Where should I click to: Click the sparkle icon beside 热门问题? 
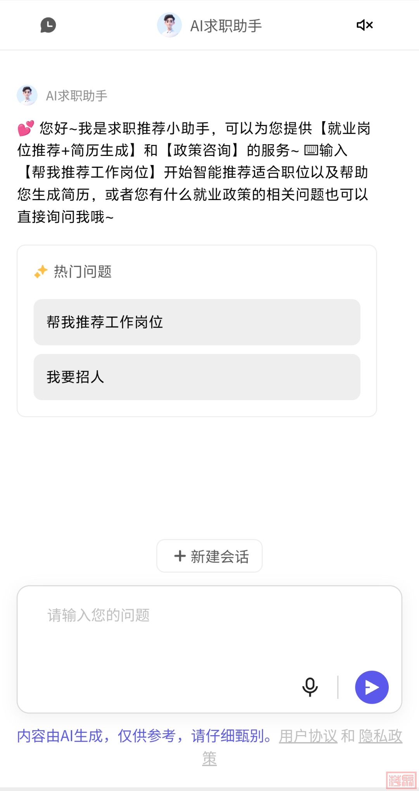(41, 272)
